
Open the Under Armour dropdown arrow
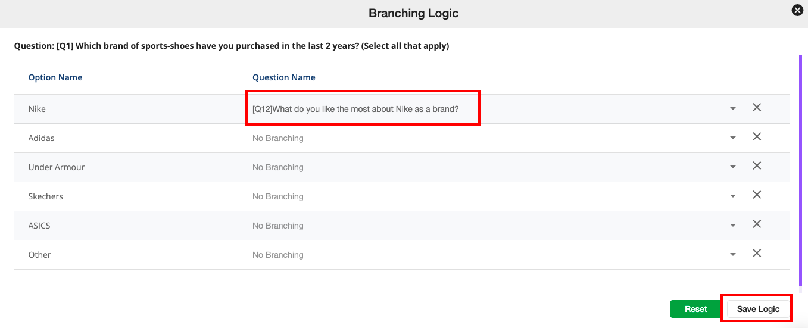733,167
